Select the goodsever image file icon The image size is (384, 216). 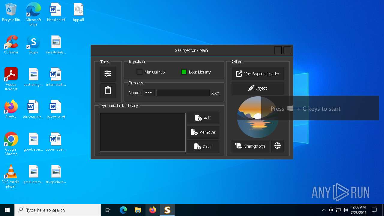[33, 142]
